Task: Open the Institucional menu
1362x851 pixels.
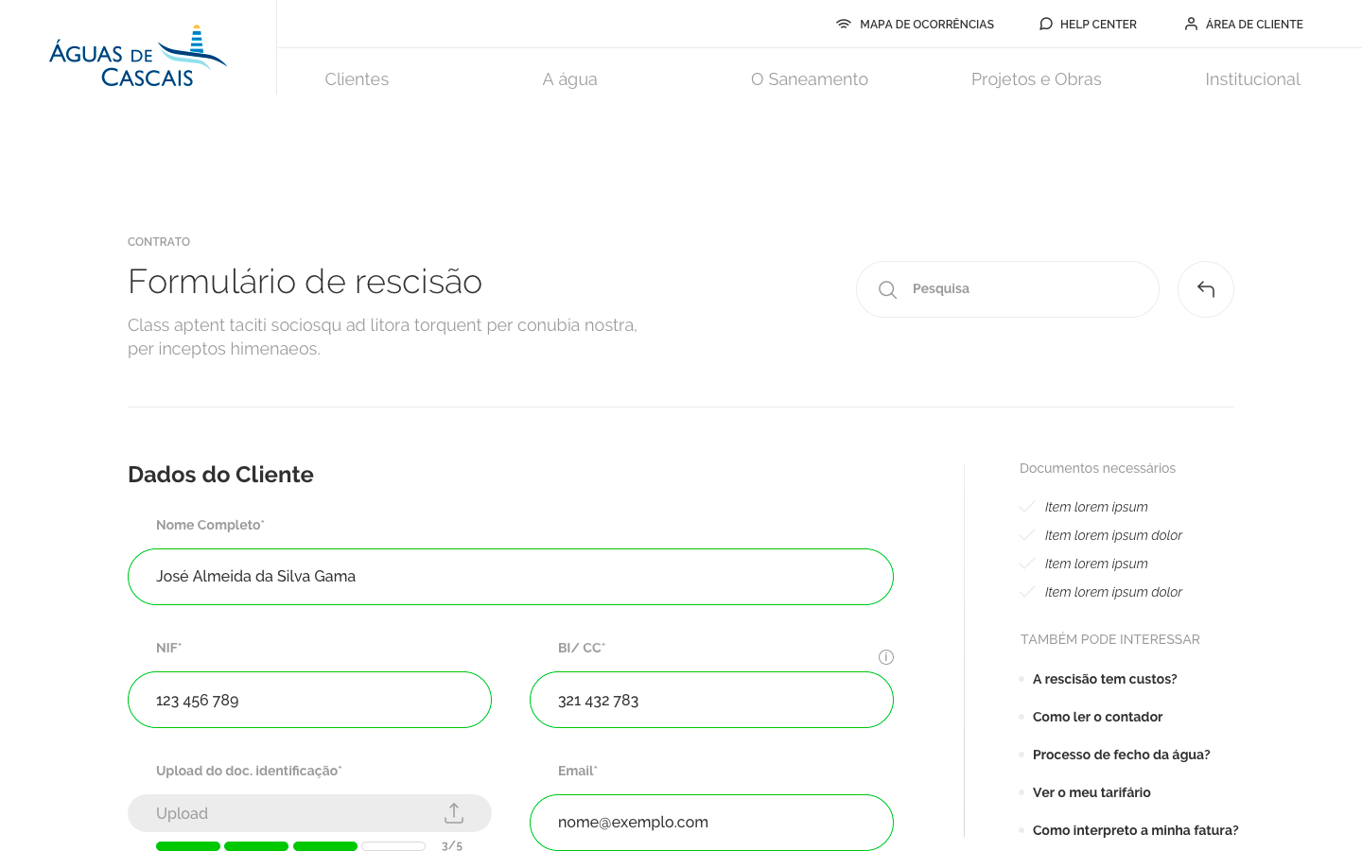Action: point(1252,79)
